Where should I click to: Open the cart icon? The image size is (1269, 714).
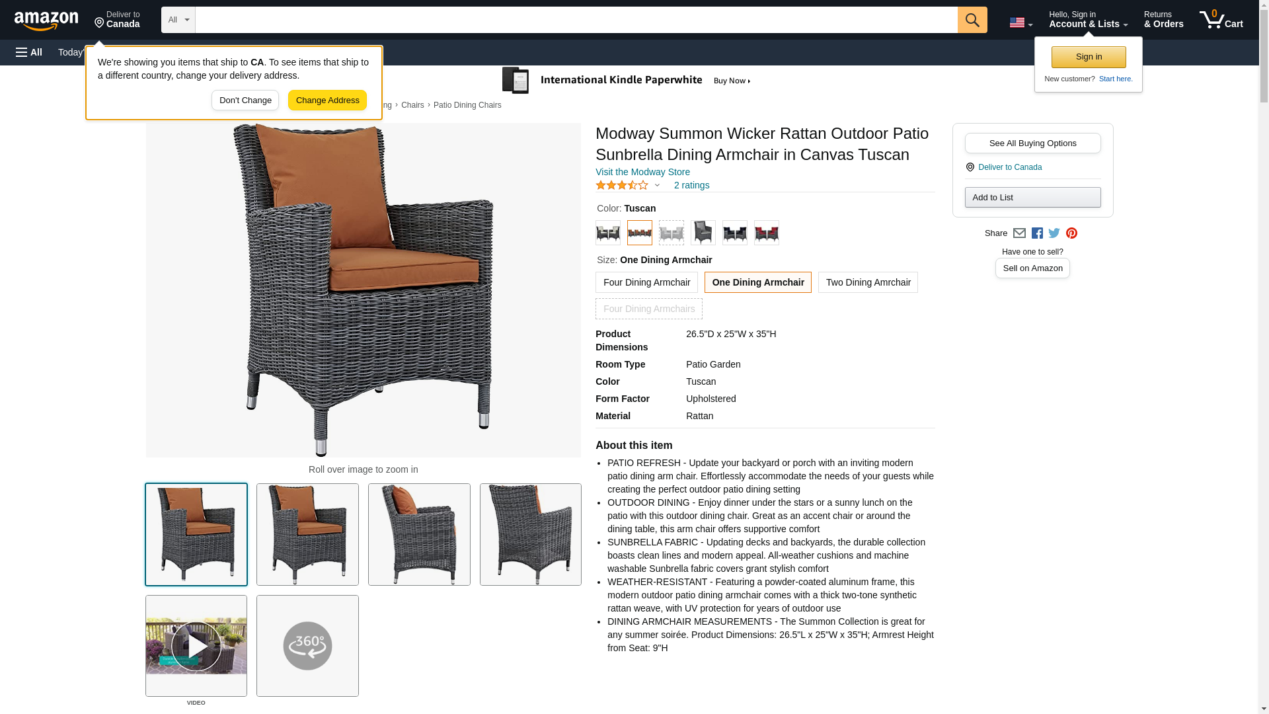tap(1221, 20)
